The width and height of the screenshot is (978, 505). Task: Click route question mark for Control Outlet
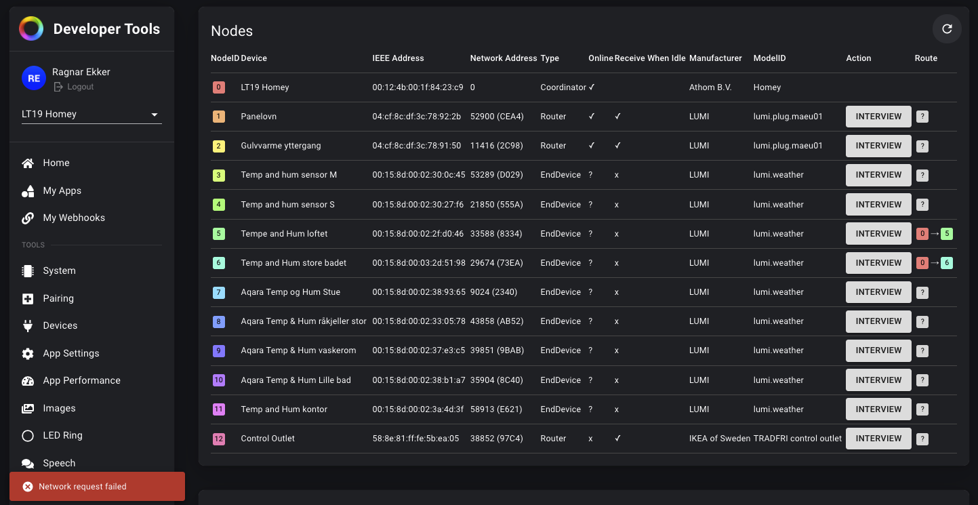[x=922, y=439]
